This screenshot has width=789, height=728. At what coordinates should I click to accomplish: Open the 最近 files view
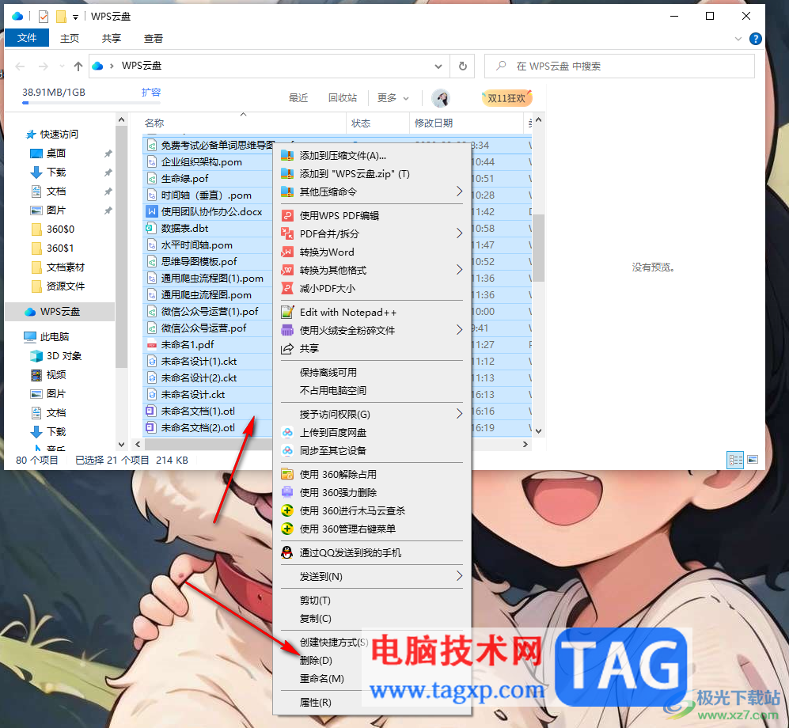click(298, 97)
